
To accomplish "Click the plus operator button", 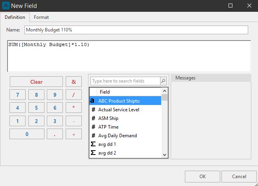I will point(74,134).
